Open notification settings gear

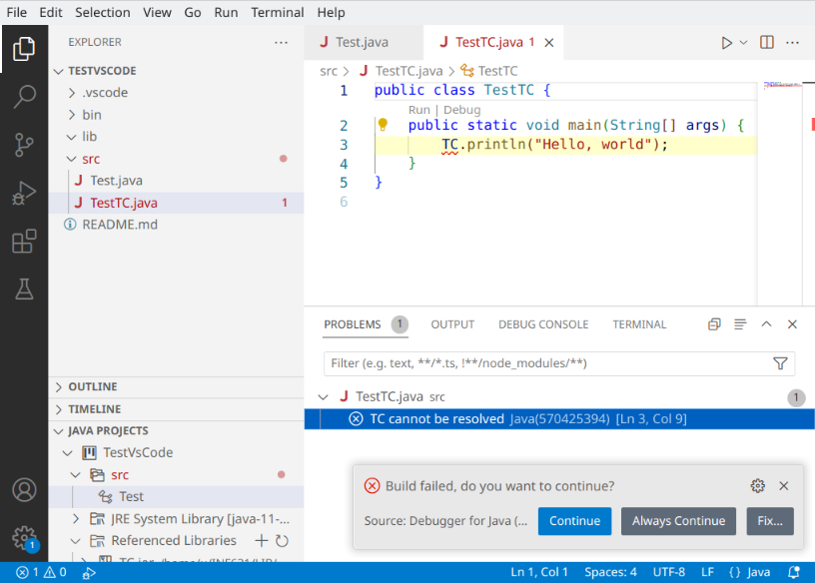pos(758,486)
